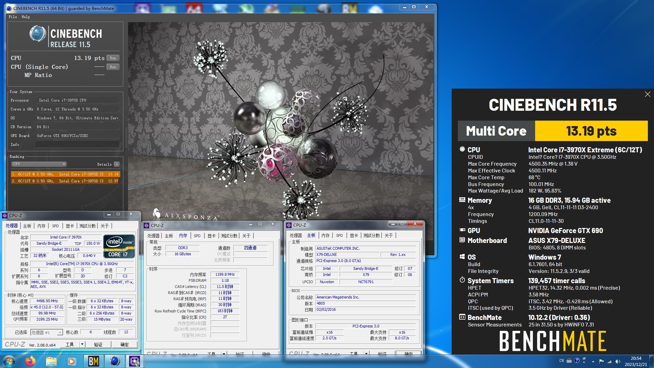Viewport: 654px width, 368px height.
Task: Click the keyboard IME tray icon
Action: click(569, 361)
